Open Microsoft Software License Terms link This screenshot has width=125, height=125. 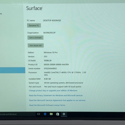pos(47,105)
